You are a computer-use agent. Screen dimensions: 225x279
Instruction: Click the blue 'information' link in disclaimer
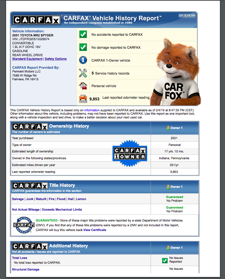click(92, 110)
